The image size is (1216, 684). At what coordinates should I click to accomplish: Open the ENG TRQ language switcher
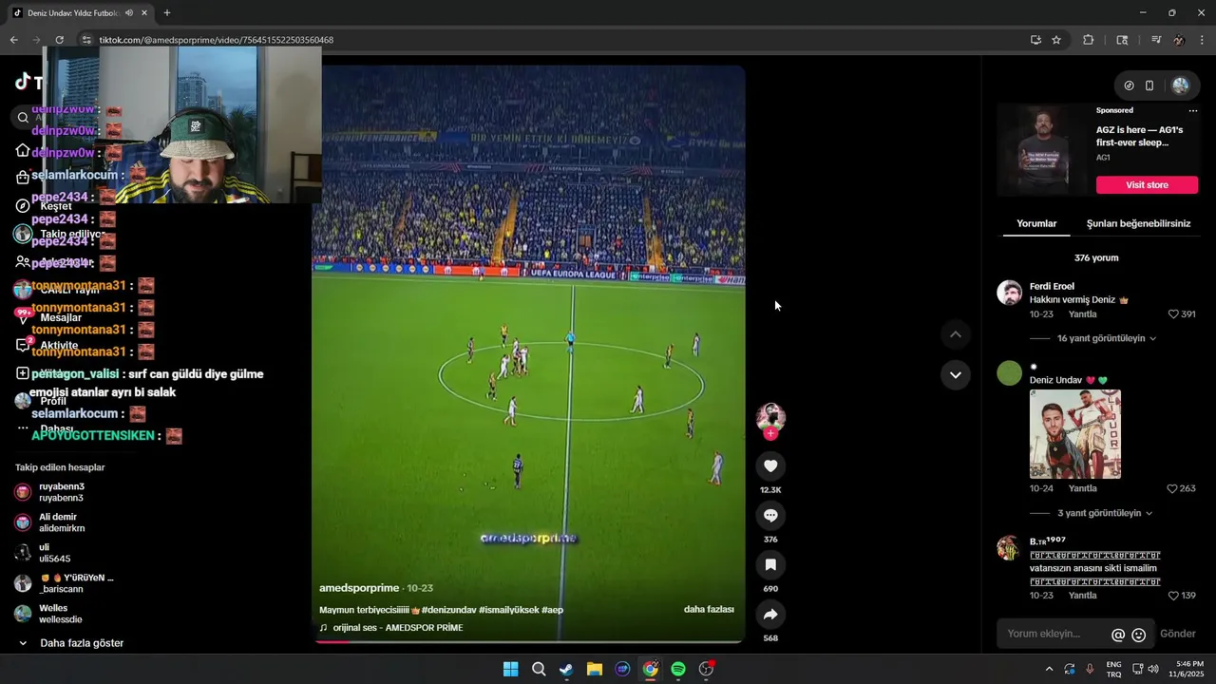pos(1113,669)
